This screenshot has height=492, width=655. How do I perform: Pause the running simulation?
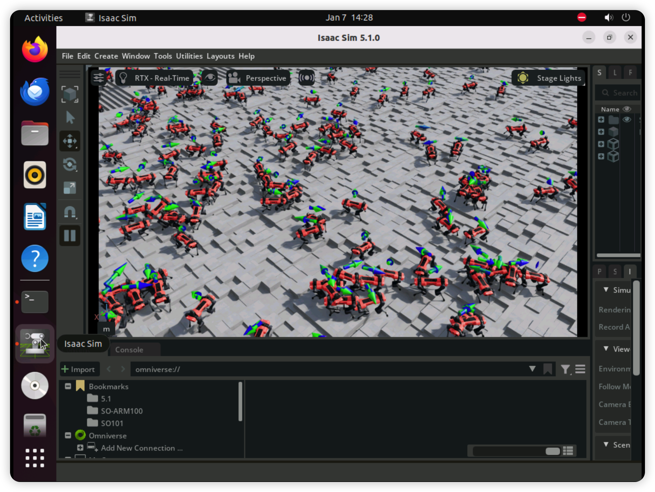coord(69,236)
